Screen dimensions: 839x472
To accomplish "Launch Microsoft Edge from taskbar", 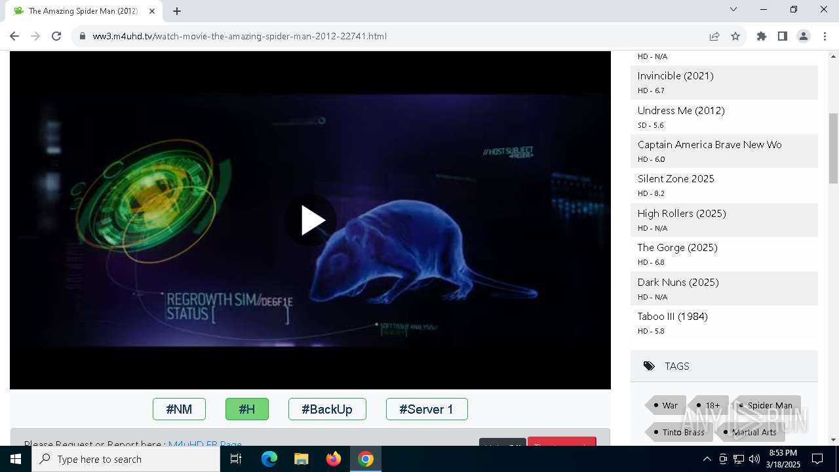I will click(x=269, y=459).
